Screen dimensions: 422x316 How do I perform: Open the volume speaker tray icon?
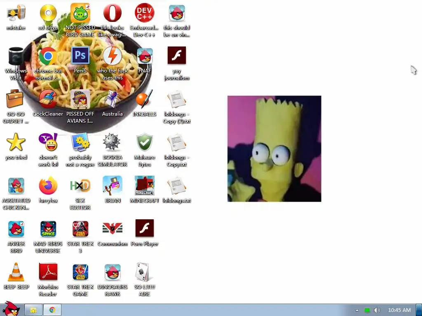pyautogui.click(x=377, y=310)
